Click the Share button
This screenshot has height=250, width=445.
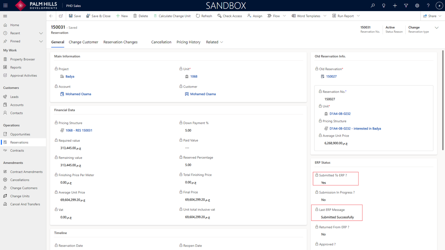(x=430, y=16)
